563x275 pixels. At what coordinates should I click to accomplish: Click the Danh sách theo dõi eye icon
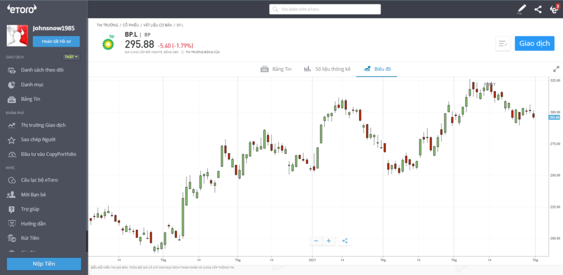12,70
